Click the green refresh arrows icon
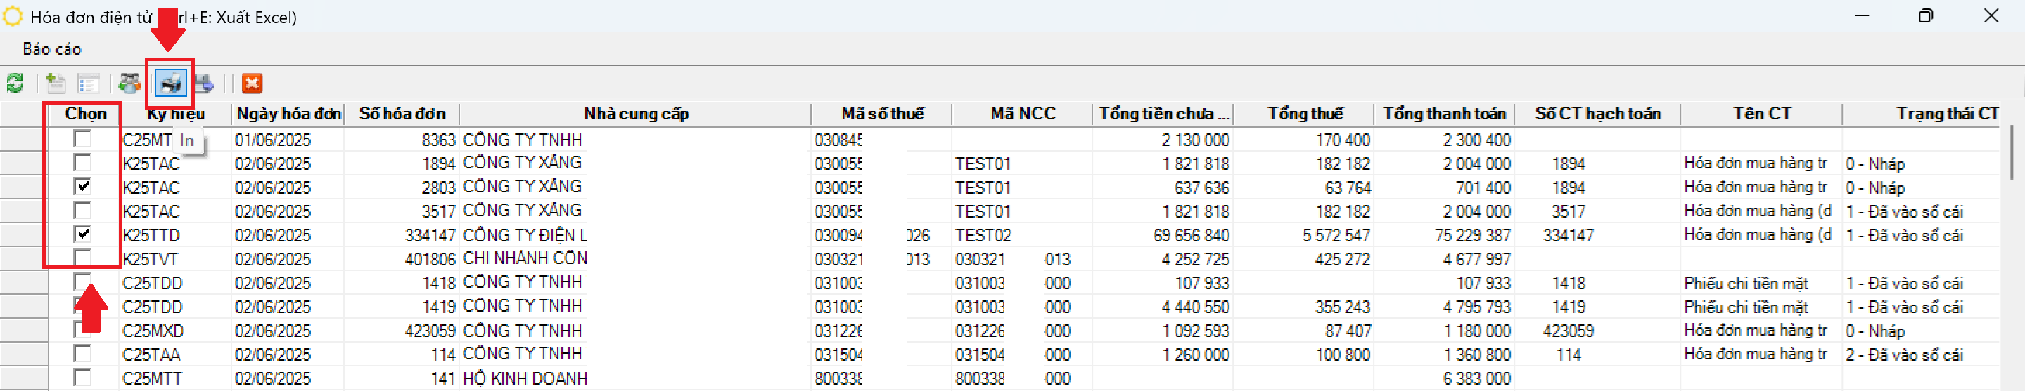Viewport: 2025px width, 391px height. pos(15,84)
